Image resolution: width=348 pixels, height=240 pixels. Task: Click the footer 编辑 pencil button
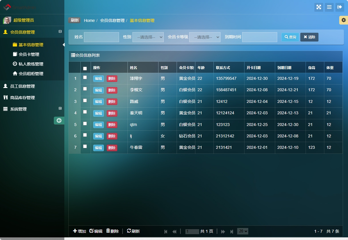click(x=96, y=231)
